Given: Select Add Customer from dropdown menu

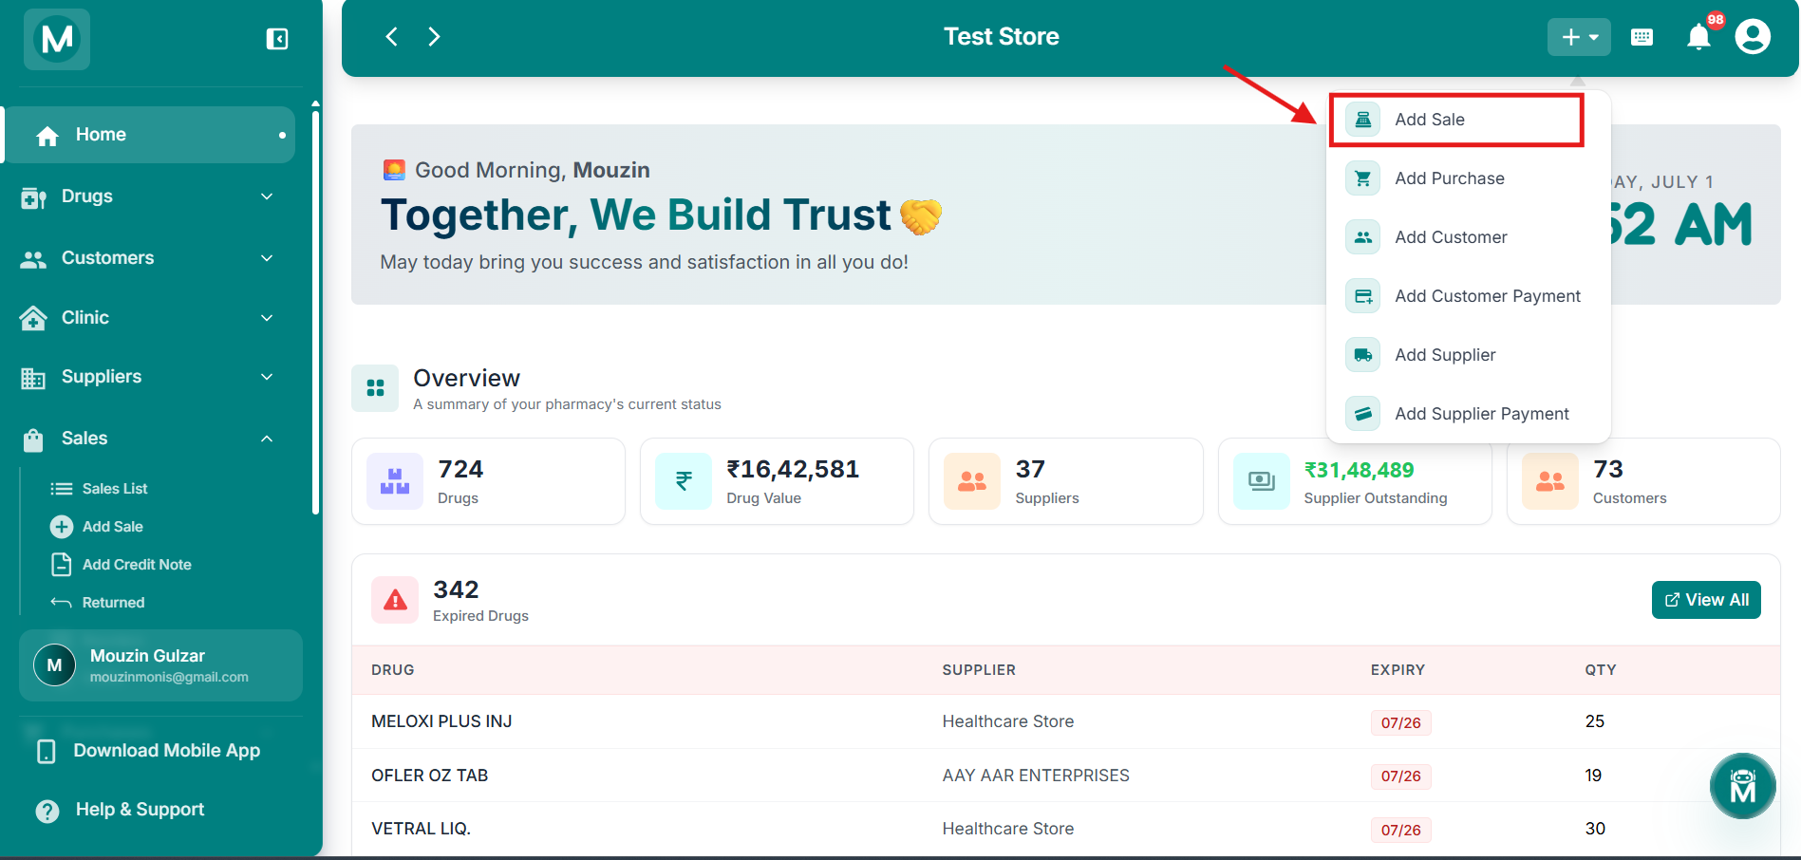Looking at the screenshot, I should pyautogui.click(x=1468, y=237).
